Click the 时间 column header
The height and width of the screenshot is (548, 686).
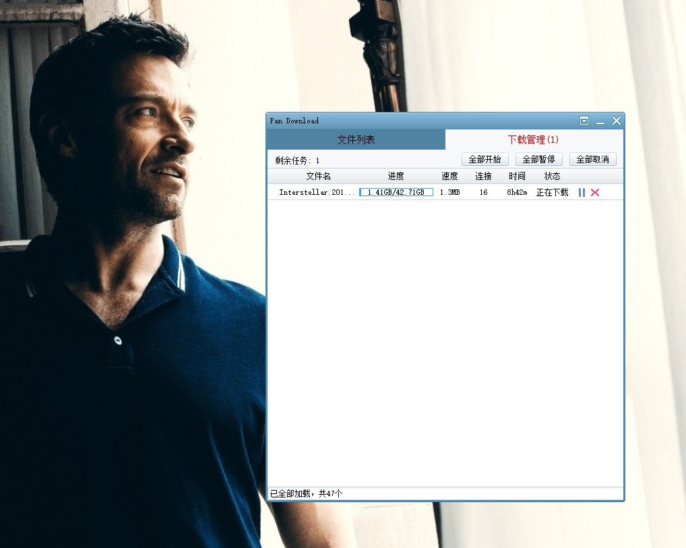click(517, 176)
